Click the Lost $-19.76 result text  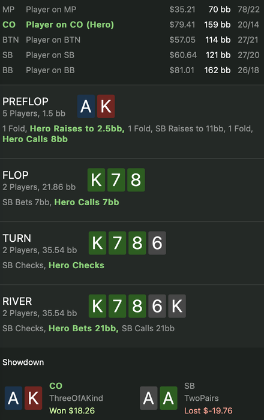point(208,410)
